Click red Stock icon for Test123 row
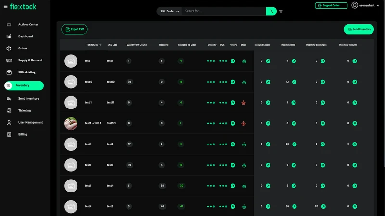 click(x=244, y=123)
